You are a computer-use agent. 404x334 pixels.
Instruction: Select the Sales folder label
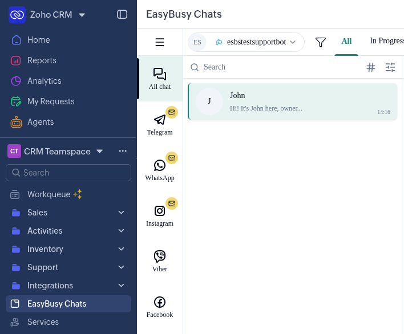tap(37, 213)
